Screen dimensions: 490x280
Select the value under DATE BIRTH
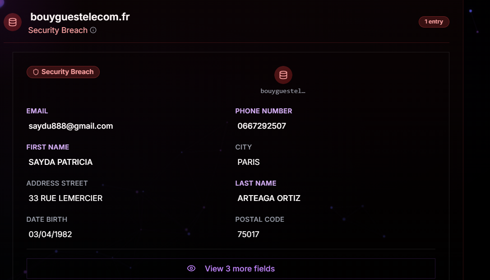pos(50,234)
